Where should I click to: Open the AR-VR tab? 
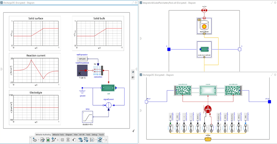[x=82, y=134]
